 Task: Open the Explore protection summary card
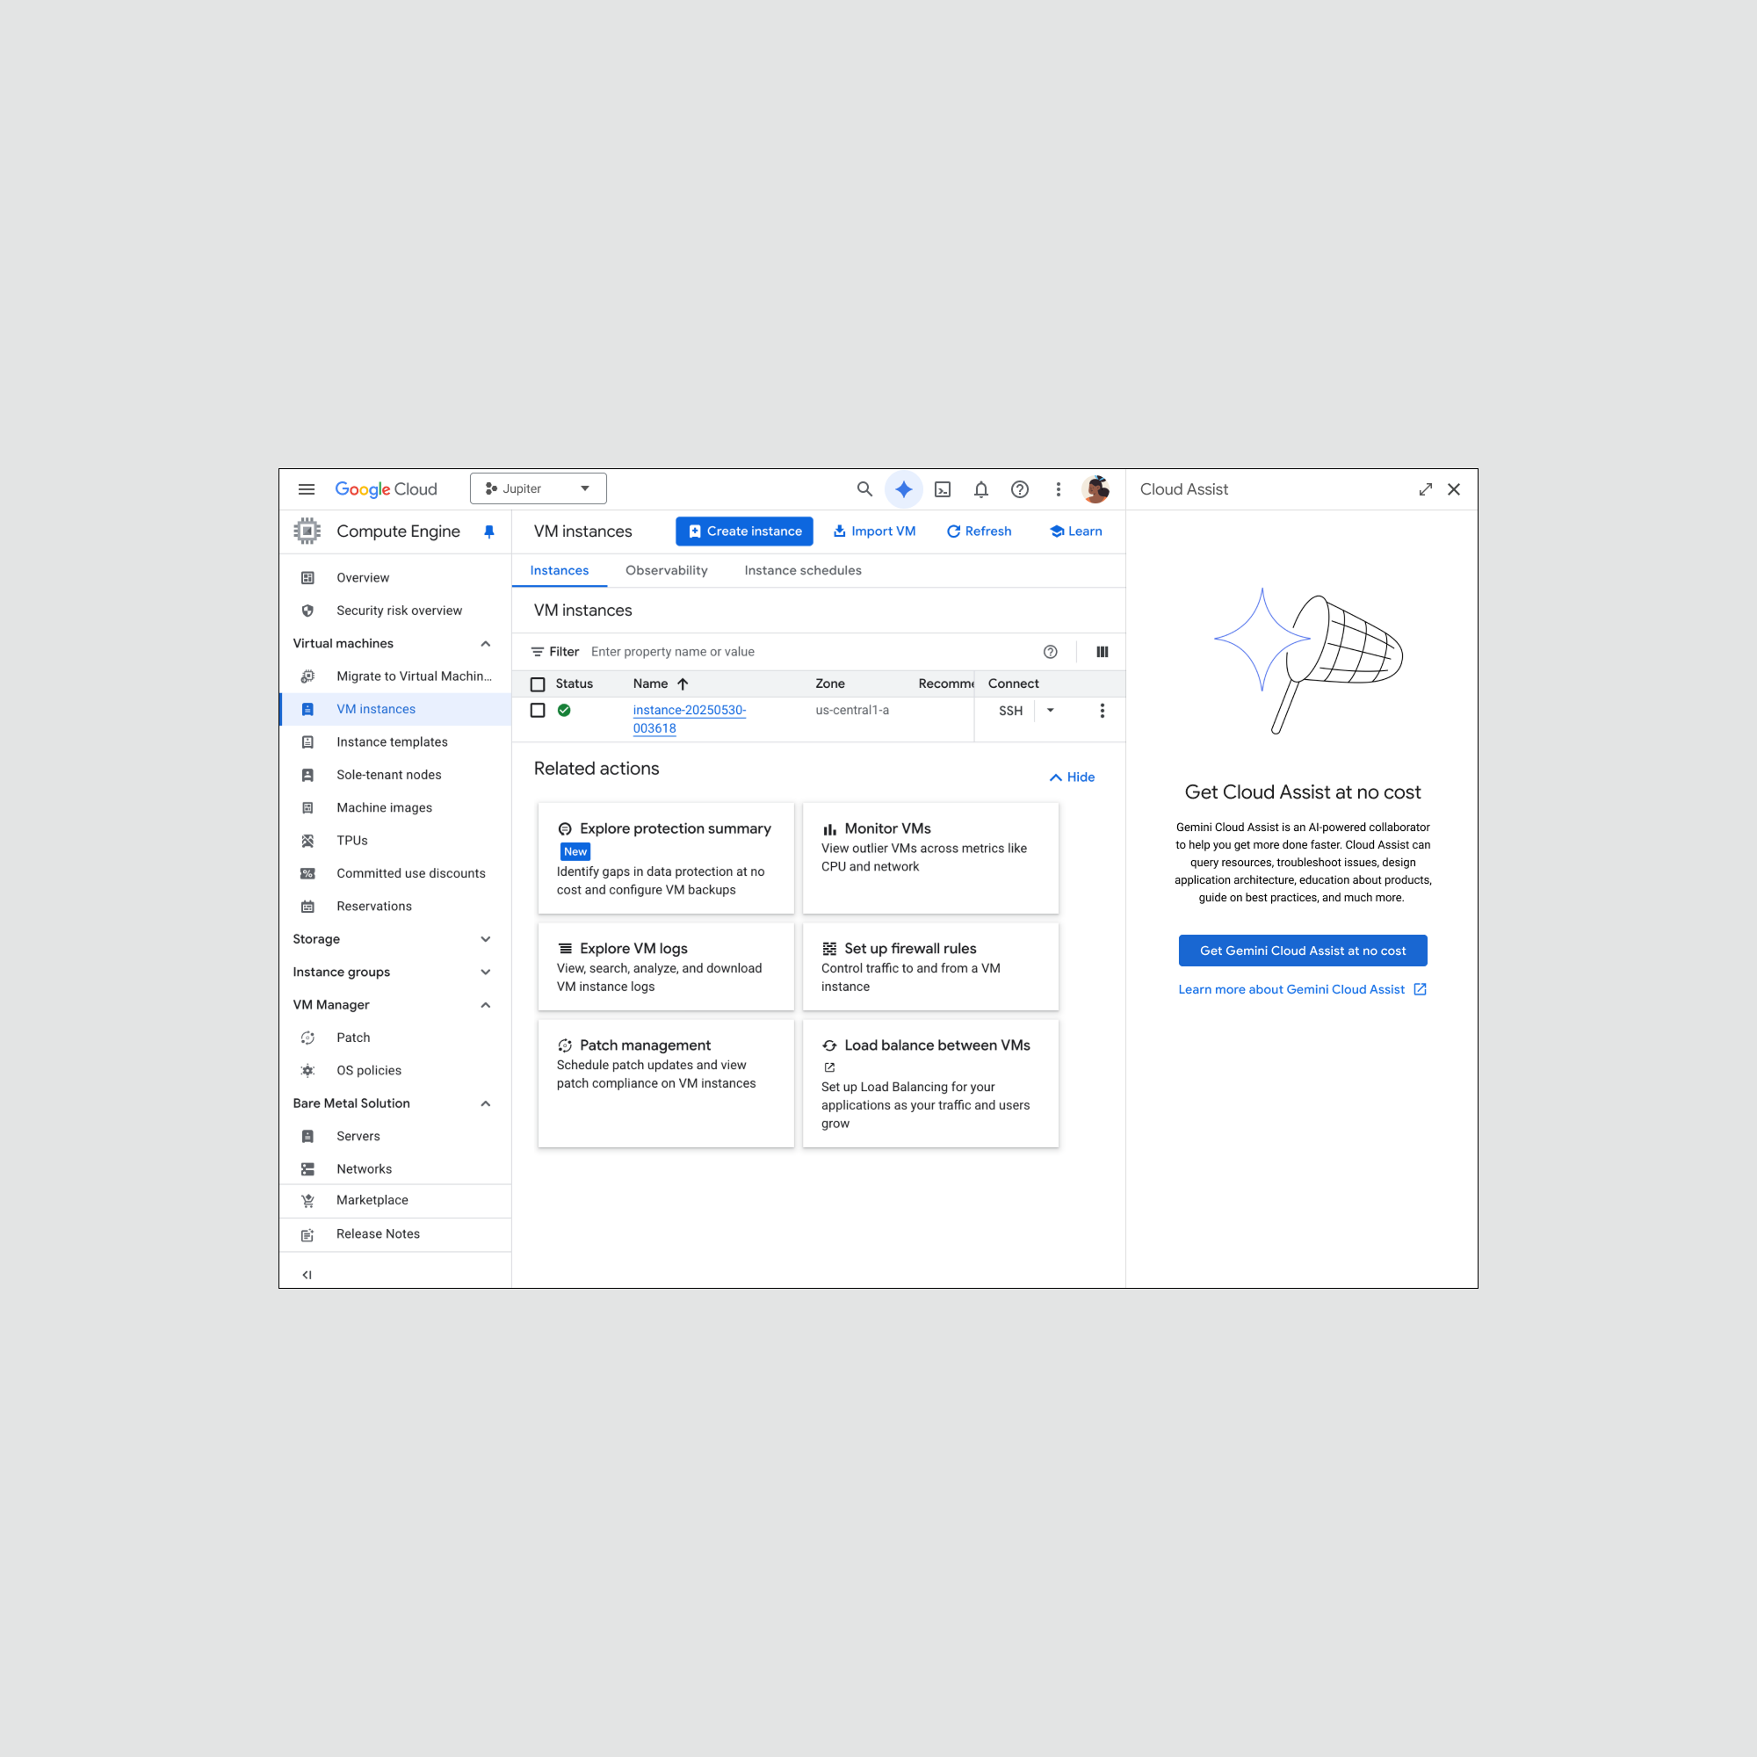pos(666,857)
